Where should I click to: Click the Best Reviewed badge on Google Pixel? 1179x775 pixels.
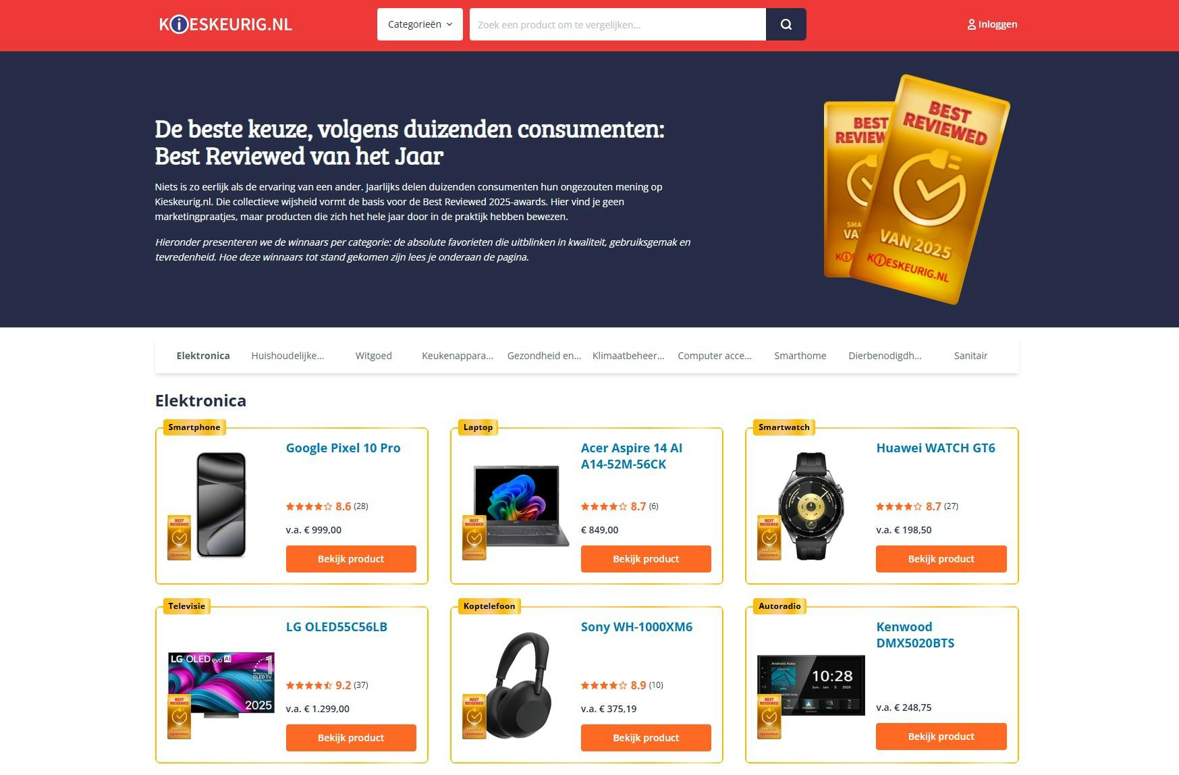(x=179, y=537)
